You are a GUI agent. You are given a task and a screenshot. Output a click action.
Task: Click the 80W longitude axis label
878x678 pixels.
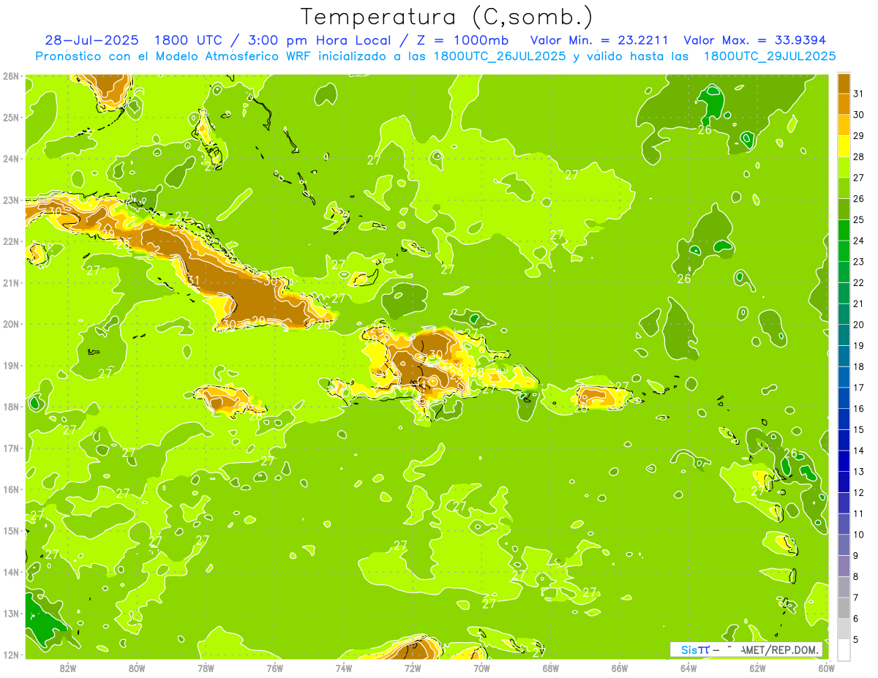coord(137,668)
